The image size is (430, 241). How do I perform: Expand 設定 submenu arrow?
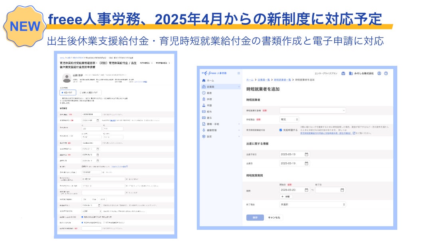(239, 136)
